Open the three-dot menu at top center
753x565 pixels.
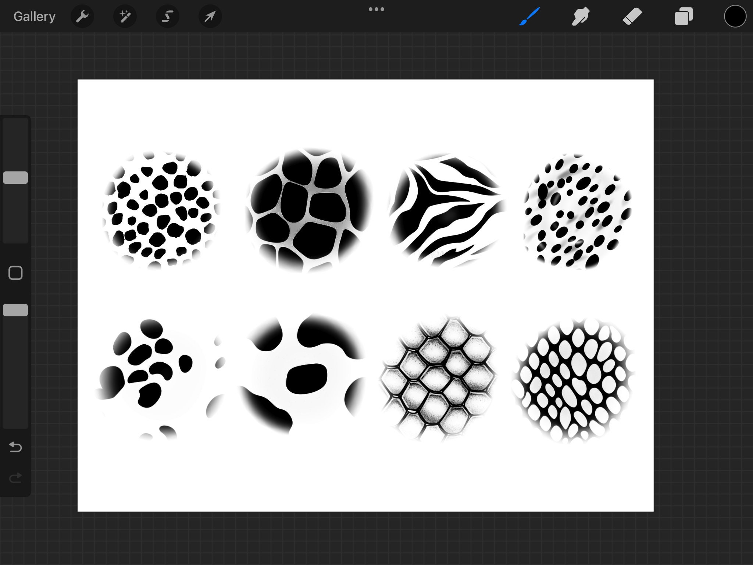(376, 9)
